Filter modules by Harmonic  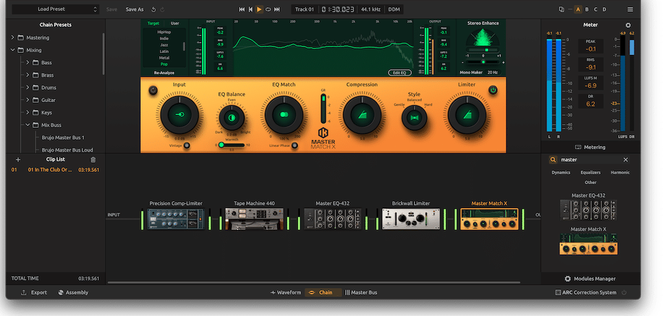point(620,173)
